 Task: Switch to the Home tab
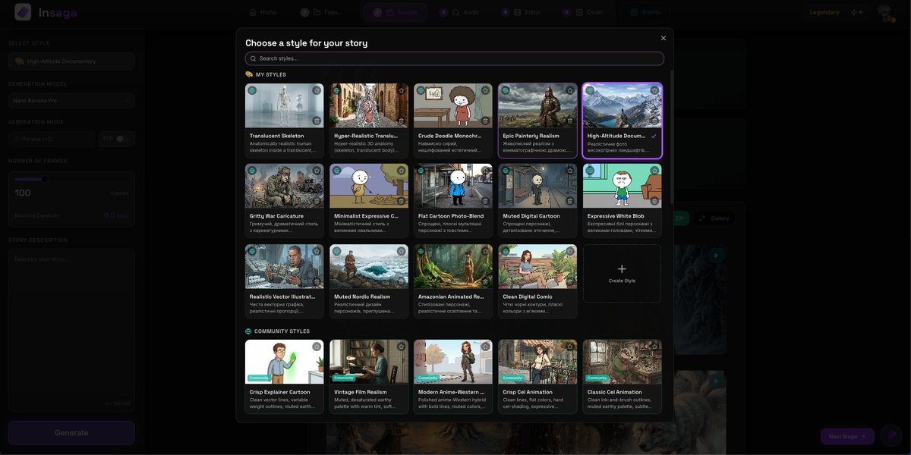tap(263, 12)
